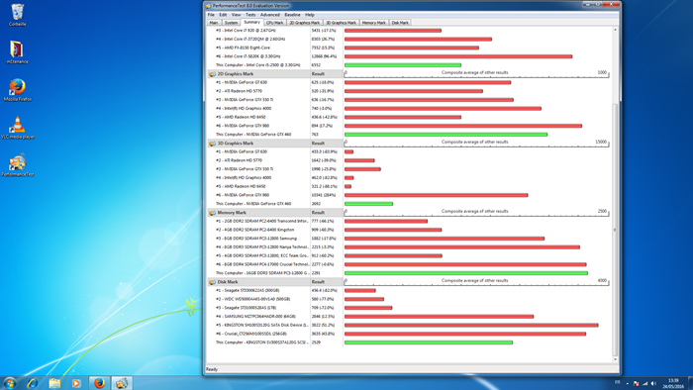Viewport: 693px width, 390px height.
Task: Click the green Disk Mark This Computer bar
Action: (429, 342)
